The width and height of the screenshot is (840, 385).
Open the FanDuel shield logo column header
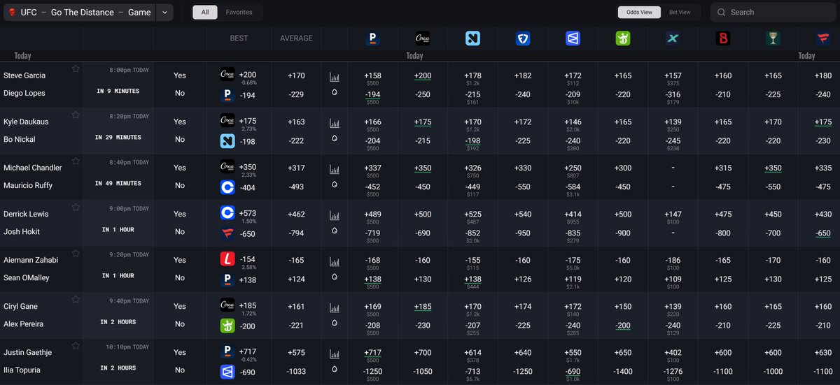point(523,38)
